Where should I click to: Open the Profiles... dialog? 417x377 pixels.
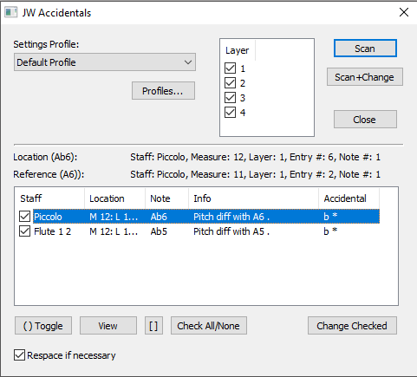click(163, 91)
